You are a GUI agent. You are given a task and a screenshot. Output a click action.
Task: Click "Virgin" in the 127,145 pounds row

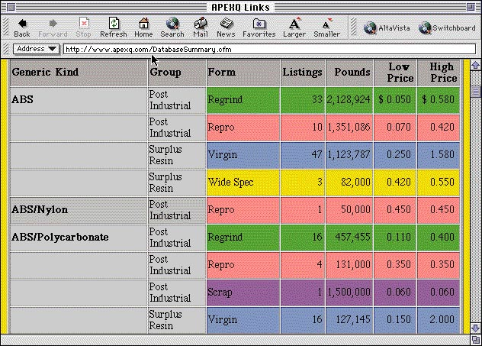point(243,320)
